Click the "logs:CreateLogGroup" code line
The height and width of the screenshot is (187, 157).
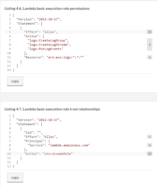tap(48, 40)
